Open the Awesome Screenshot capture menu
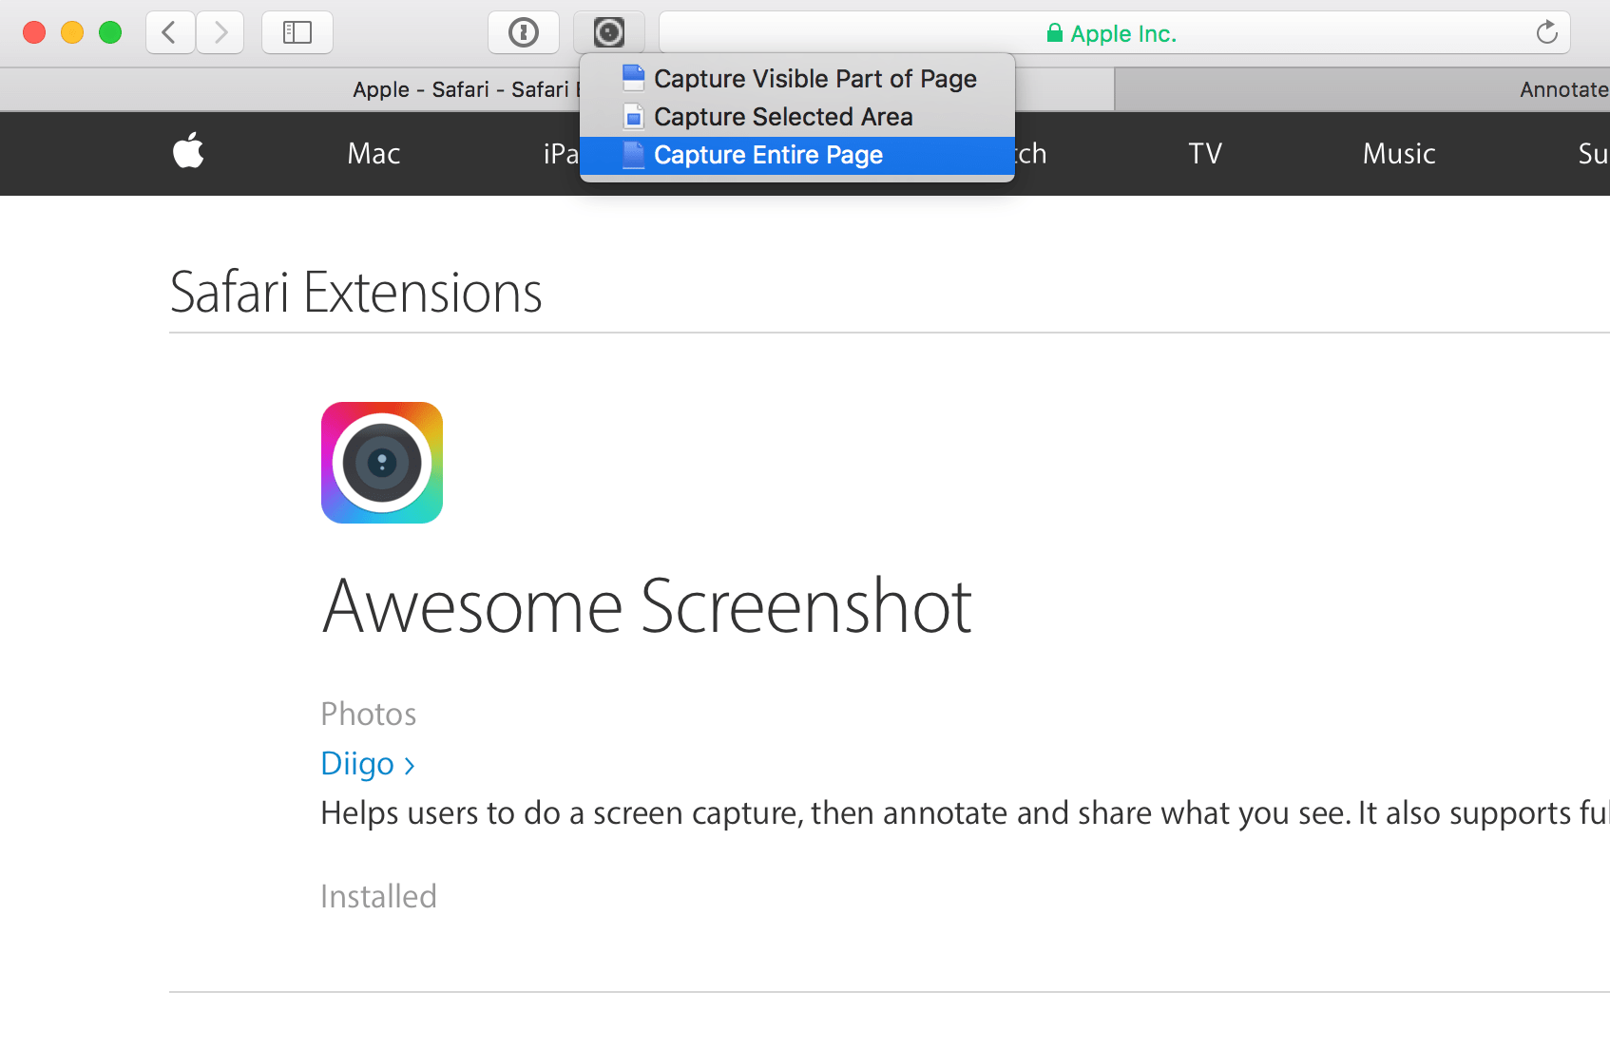Screen dimensions: 1610x1049 [609, 32]
